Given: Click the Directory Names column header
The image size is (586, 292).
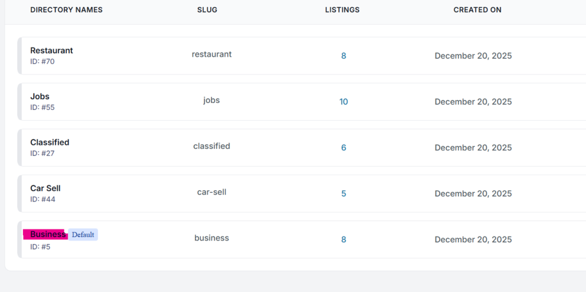Looking at the screenshot, I should (x=66, y=10).
